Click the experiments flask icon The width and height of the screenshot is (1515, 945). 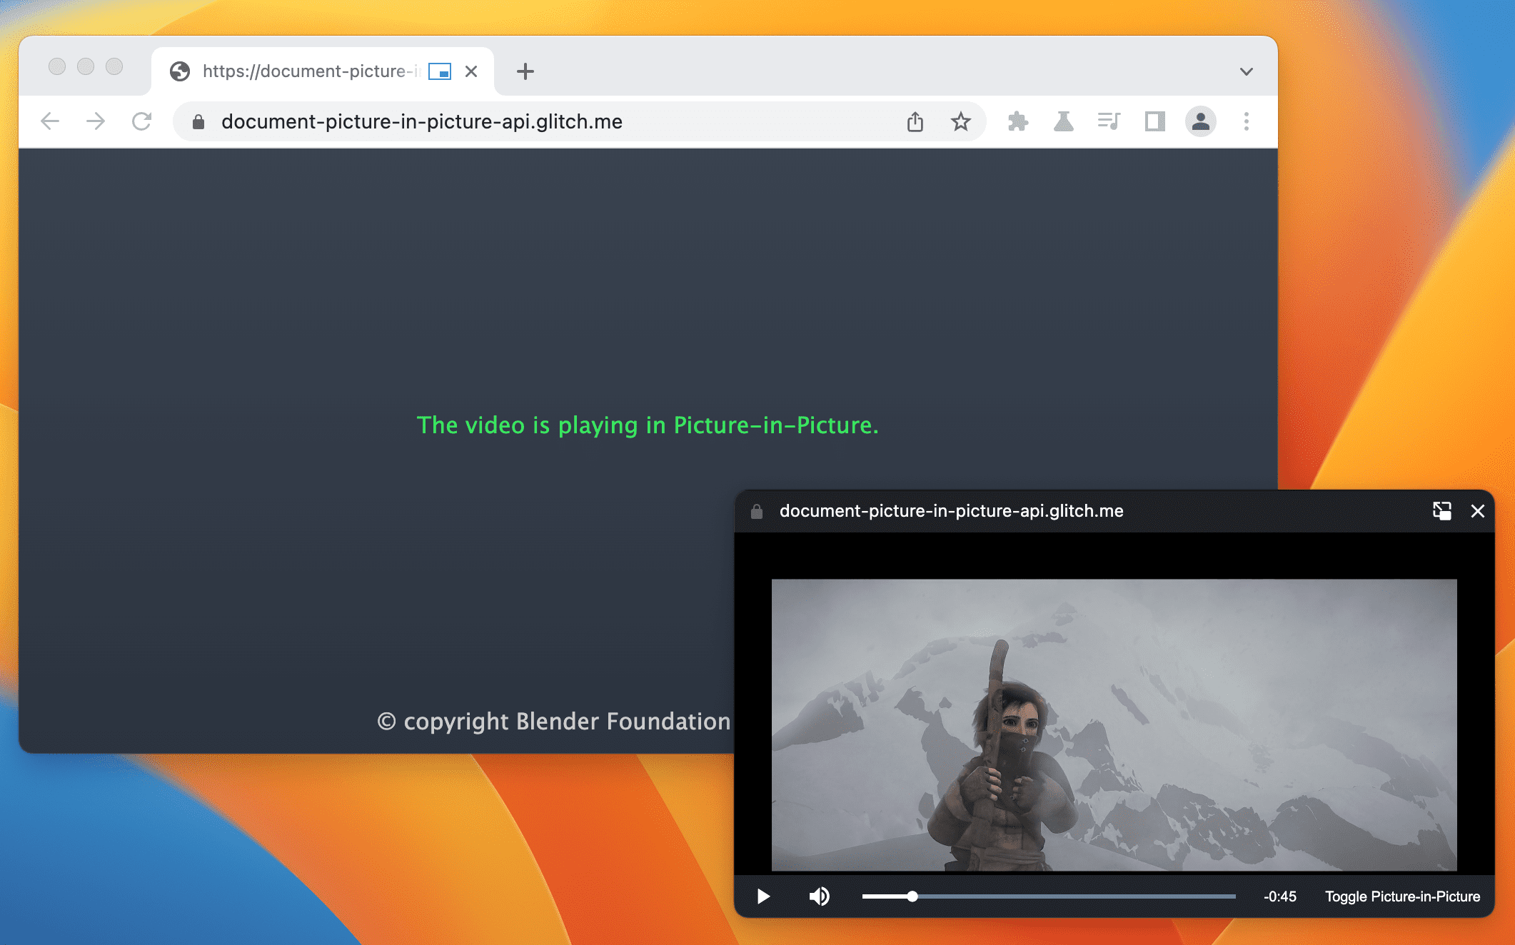click(1064, 121)
